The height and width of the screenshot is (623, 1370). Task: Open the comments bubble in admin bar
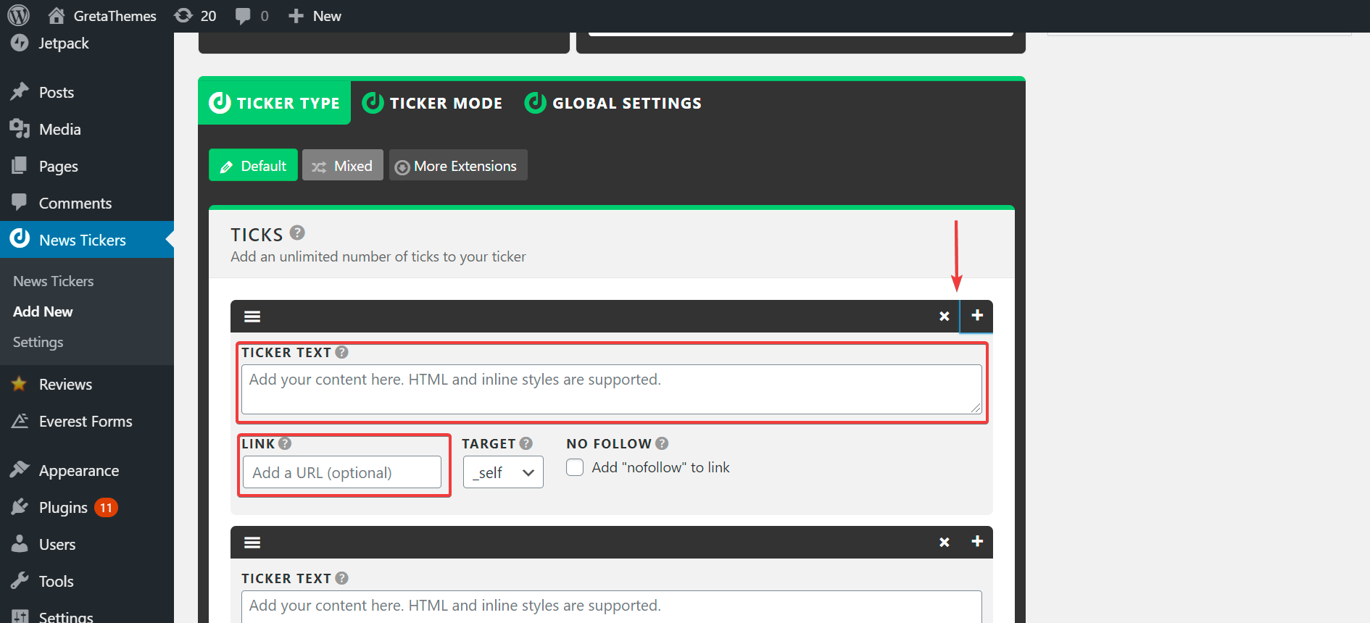pyautogui.click(x=252, y=16)
